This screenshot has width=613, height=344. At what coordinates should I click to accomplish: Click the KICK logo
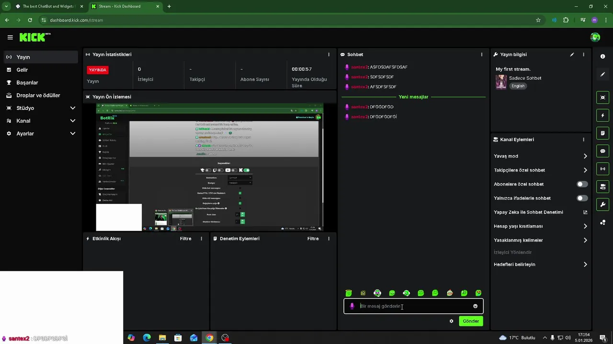(x=35, y=37)
